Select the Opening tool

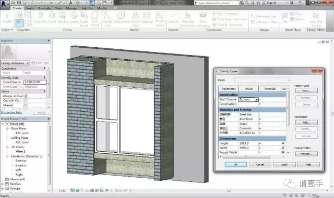(x=147, y=18)
